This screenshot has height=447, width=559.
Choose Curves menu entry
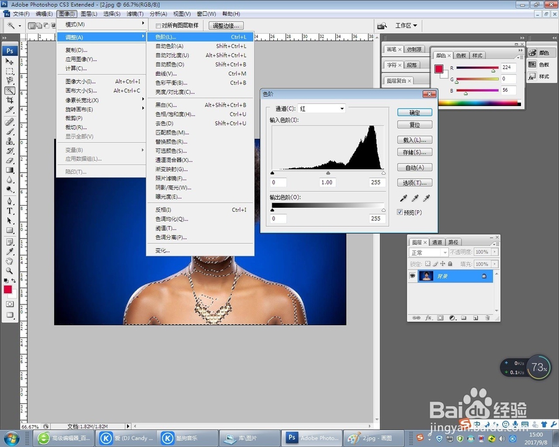200,73
